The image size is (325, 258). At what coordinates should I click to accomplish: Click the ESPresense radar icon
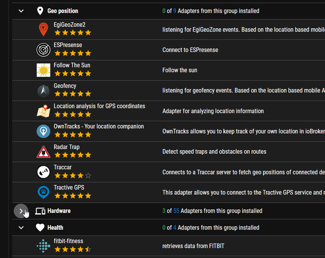coord(43,50)
